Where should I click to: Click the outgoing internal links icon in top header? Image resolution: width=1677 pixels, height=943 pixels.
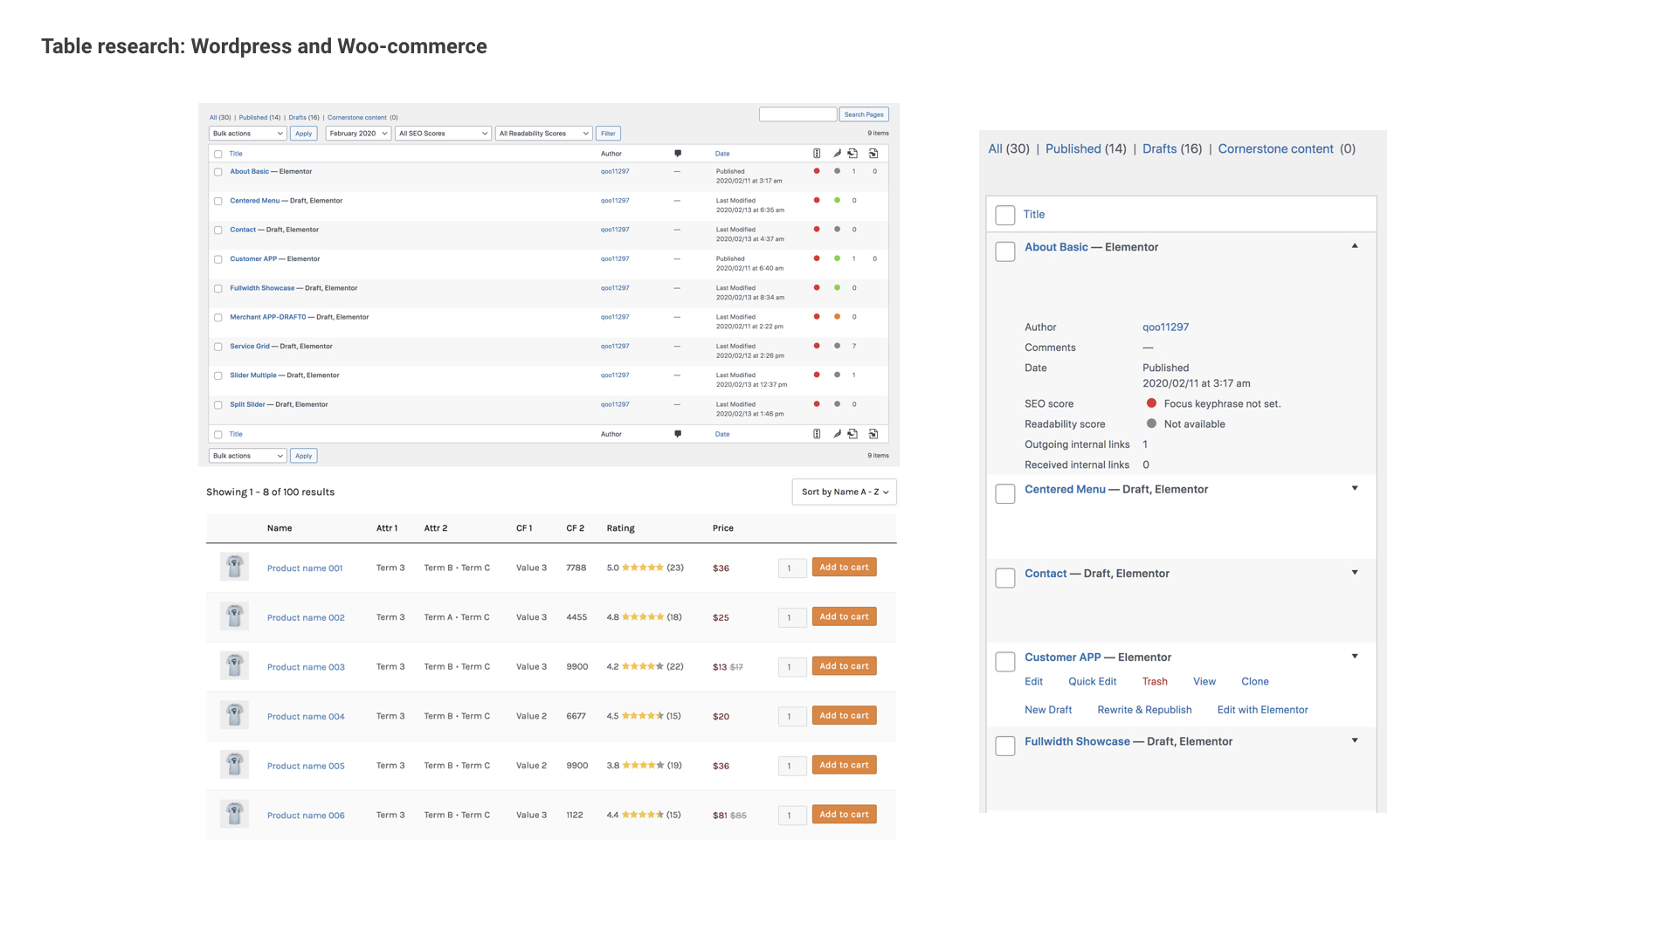852,154
